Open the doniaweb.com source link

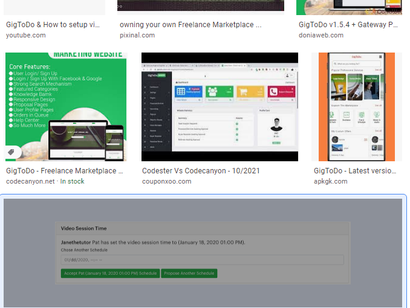point(321,35)
